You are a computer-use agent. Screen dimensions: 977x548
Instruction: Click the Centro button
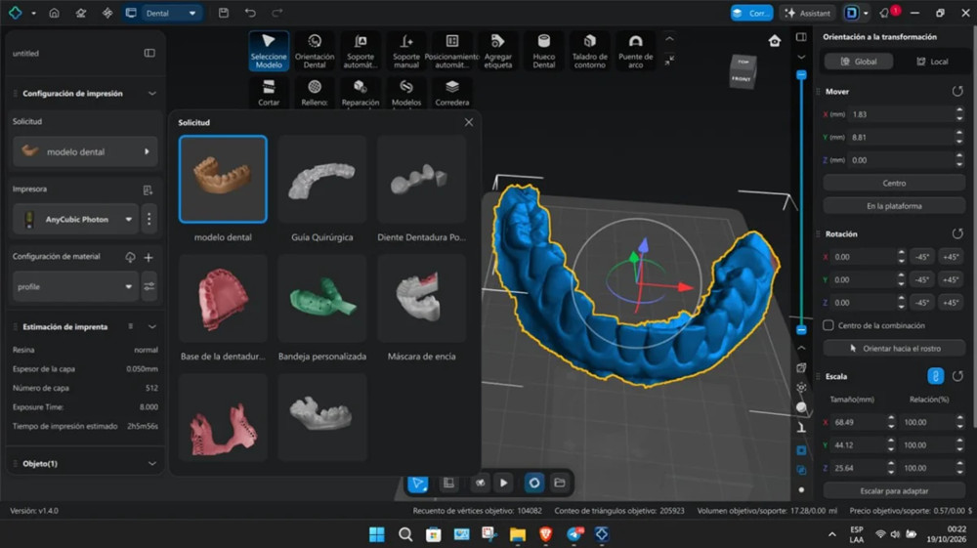pos(894,183)
